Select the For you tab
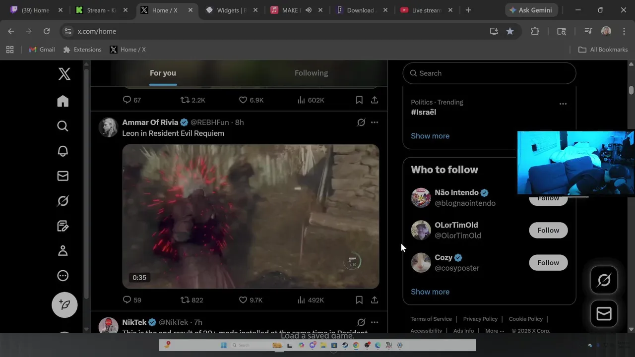The height and width of the screenshot is (357, 635). (x=163, y=73)
